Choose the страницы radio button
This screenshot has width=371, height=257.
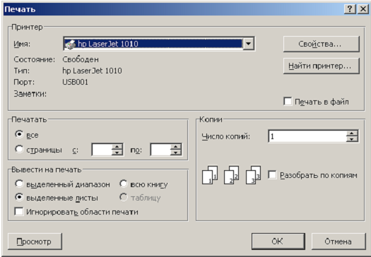(x=19, y=149)
